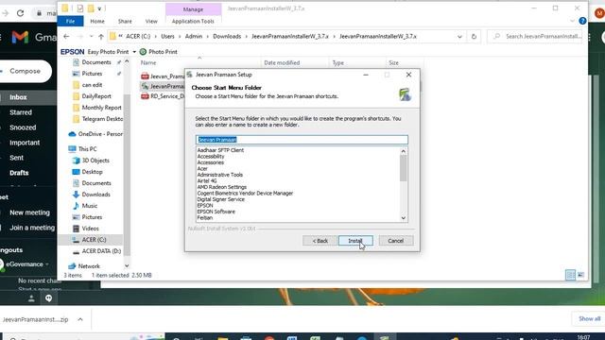
Task: Click the folder list scrollbar thumb
Action: pos(404,168)
